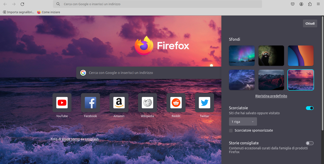Open the 1 riga rows dropdown
Image resolution: width=324 pixels, height=164 pixels.
pos(243,122)
